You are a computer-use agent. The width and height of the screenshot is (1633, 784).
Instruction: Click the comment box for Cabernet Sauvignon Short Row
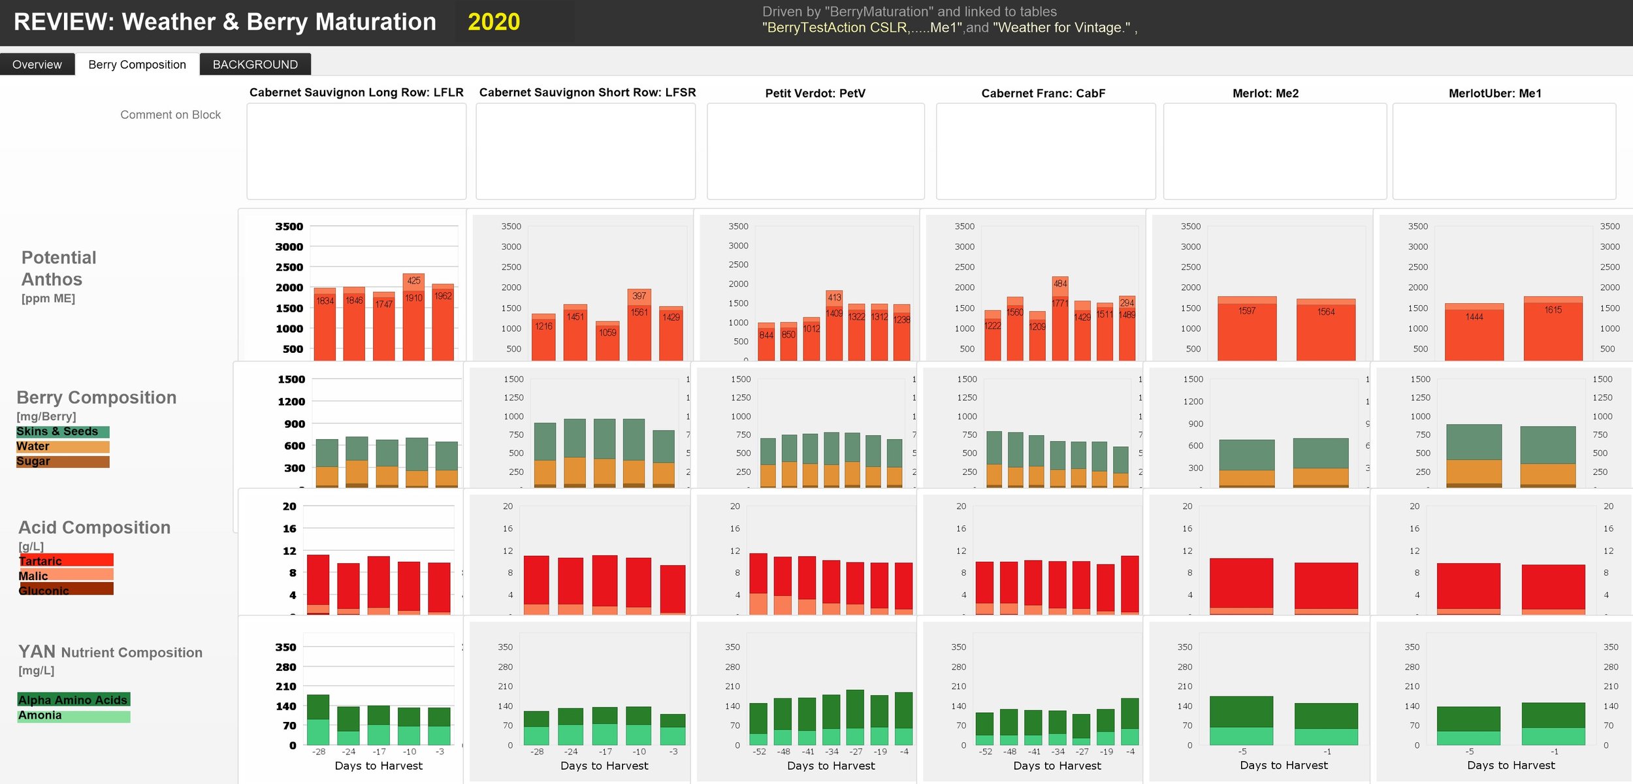pyautogui.click(x=586, y=151)
